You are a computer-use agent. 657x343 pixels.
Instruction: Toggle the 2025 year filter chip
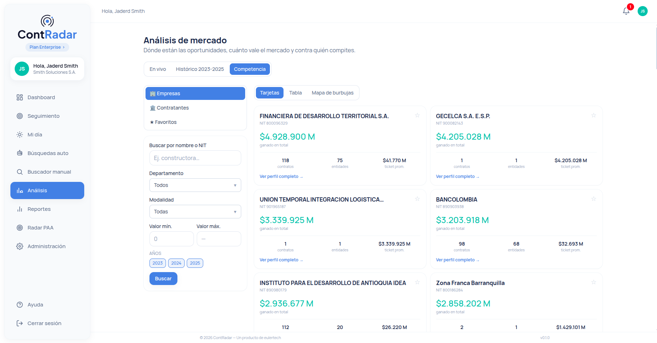(x=195, y=263)
